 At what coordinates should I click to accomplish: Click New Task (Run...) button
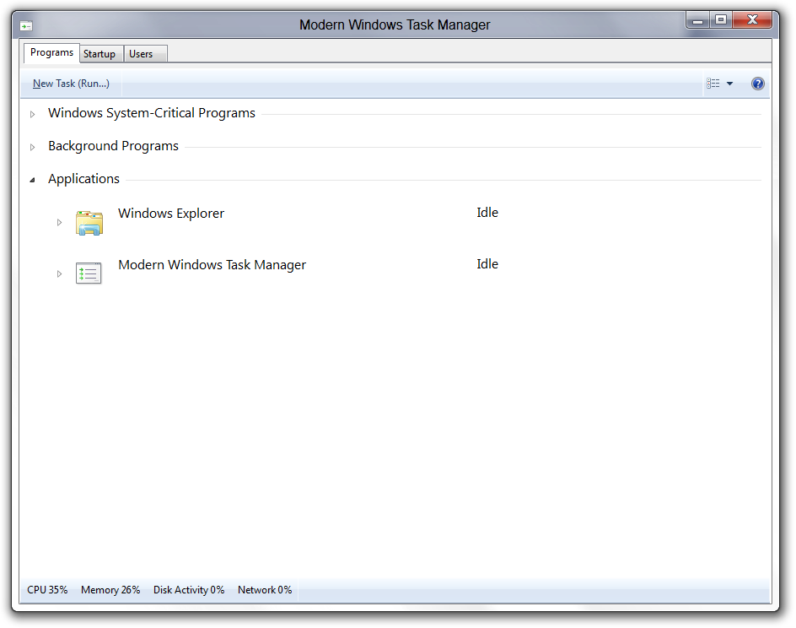[x=71, y=84]
